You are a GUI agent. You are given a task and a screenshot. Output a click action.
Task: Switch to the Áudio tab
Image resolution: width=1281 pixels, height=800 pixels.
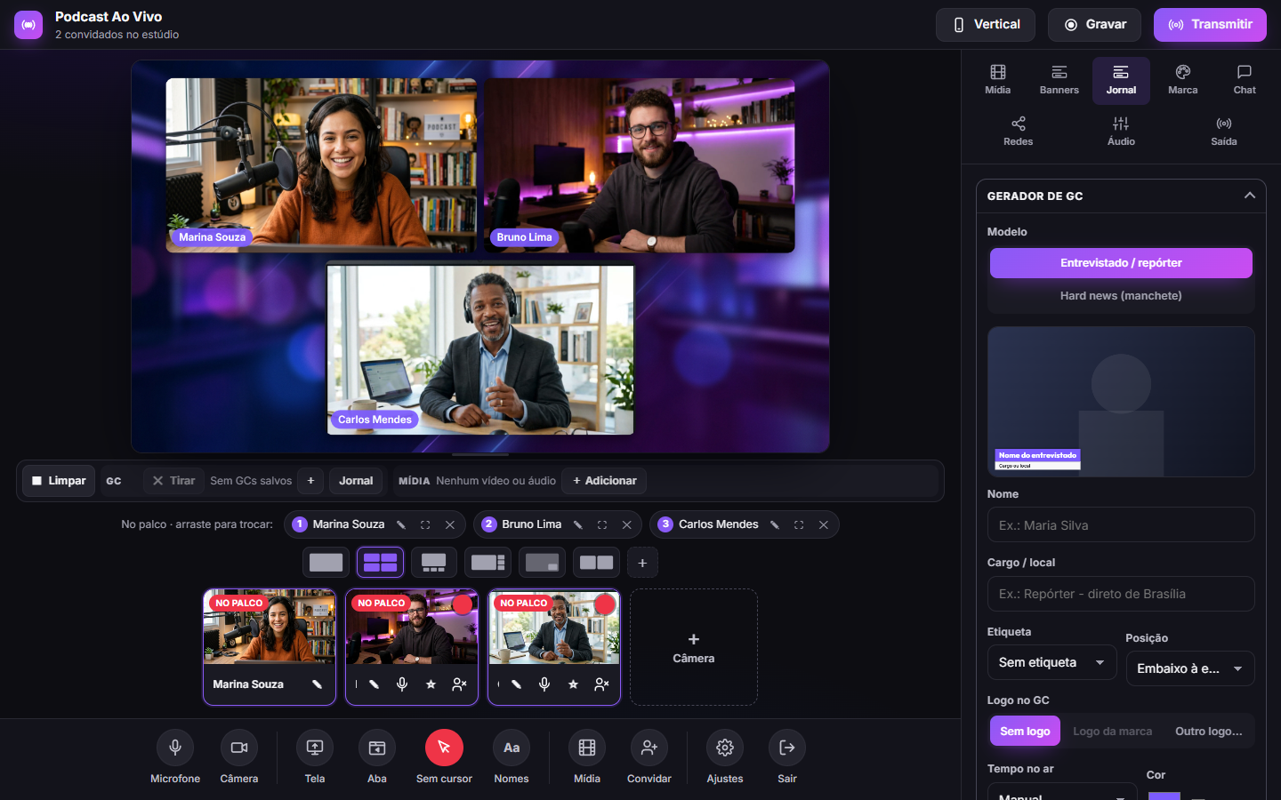[x=1121, y=132]
